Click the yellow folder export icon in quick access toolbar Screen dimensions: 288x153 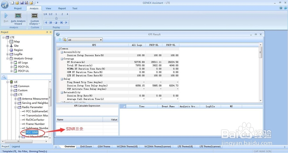[x=31, y=3]
